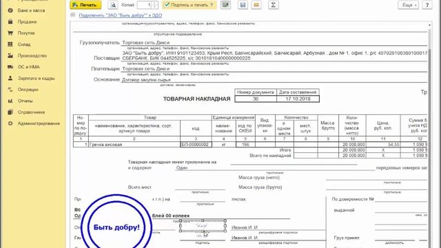This screenshot has width=441, height=248.
Task: Toggle the Подпись и печать checkbox
Action: (167, 5)
